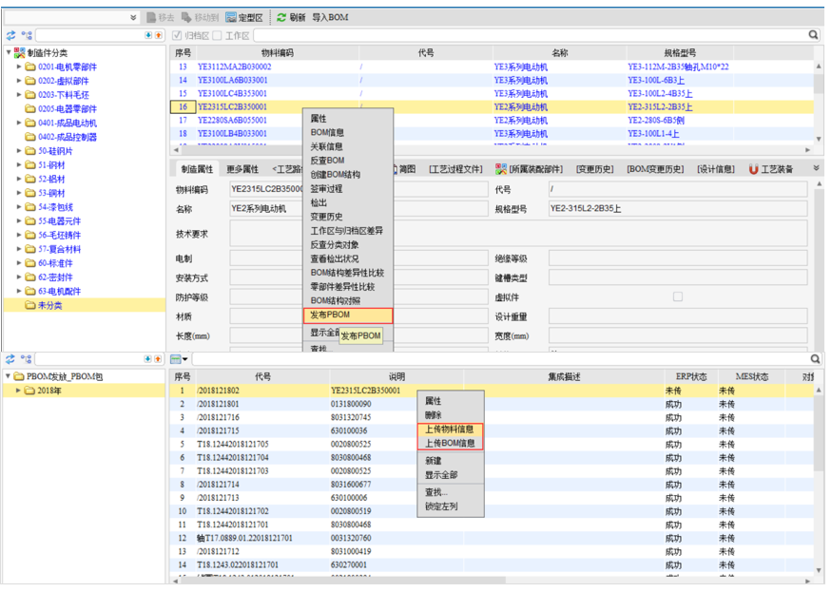Click the refresh icon above the PBOM发放 tree
The height and width of the screenshot is (592, 832).
[10, 359]
